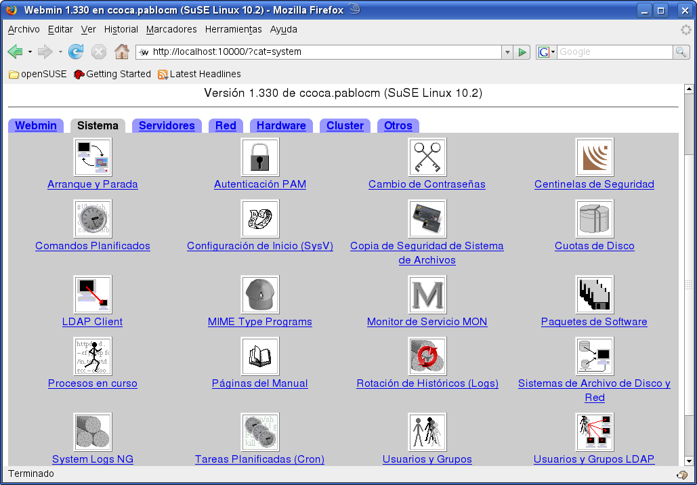This screenshot has height=485, width=697.
Task: Go to the Firefox home page button
Action: 122,52
